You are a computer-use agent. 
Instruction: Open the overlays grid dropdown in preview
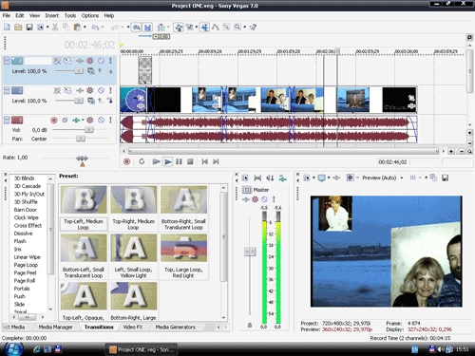(x=420, y=178)
